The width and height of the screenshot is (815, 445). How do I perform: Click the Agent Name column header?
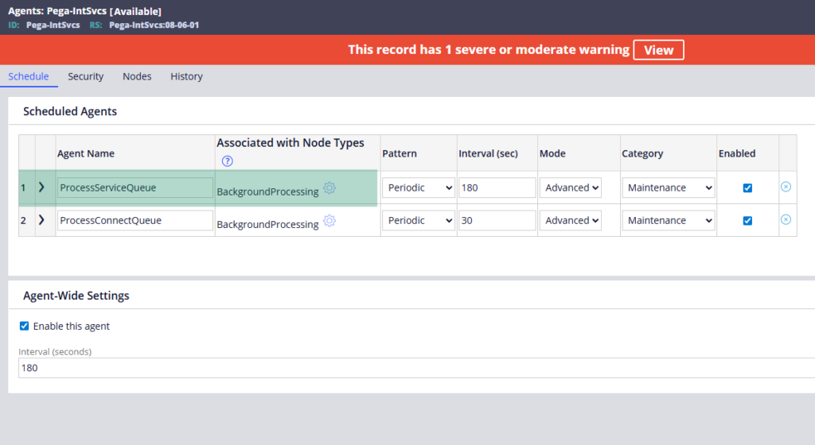(x=86, y=153)
